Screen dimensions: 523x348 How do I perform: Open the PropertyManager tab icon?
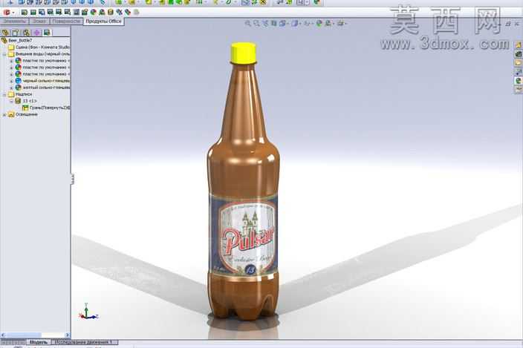[16, 33]
